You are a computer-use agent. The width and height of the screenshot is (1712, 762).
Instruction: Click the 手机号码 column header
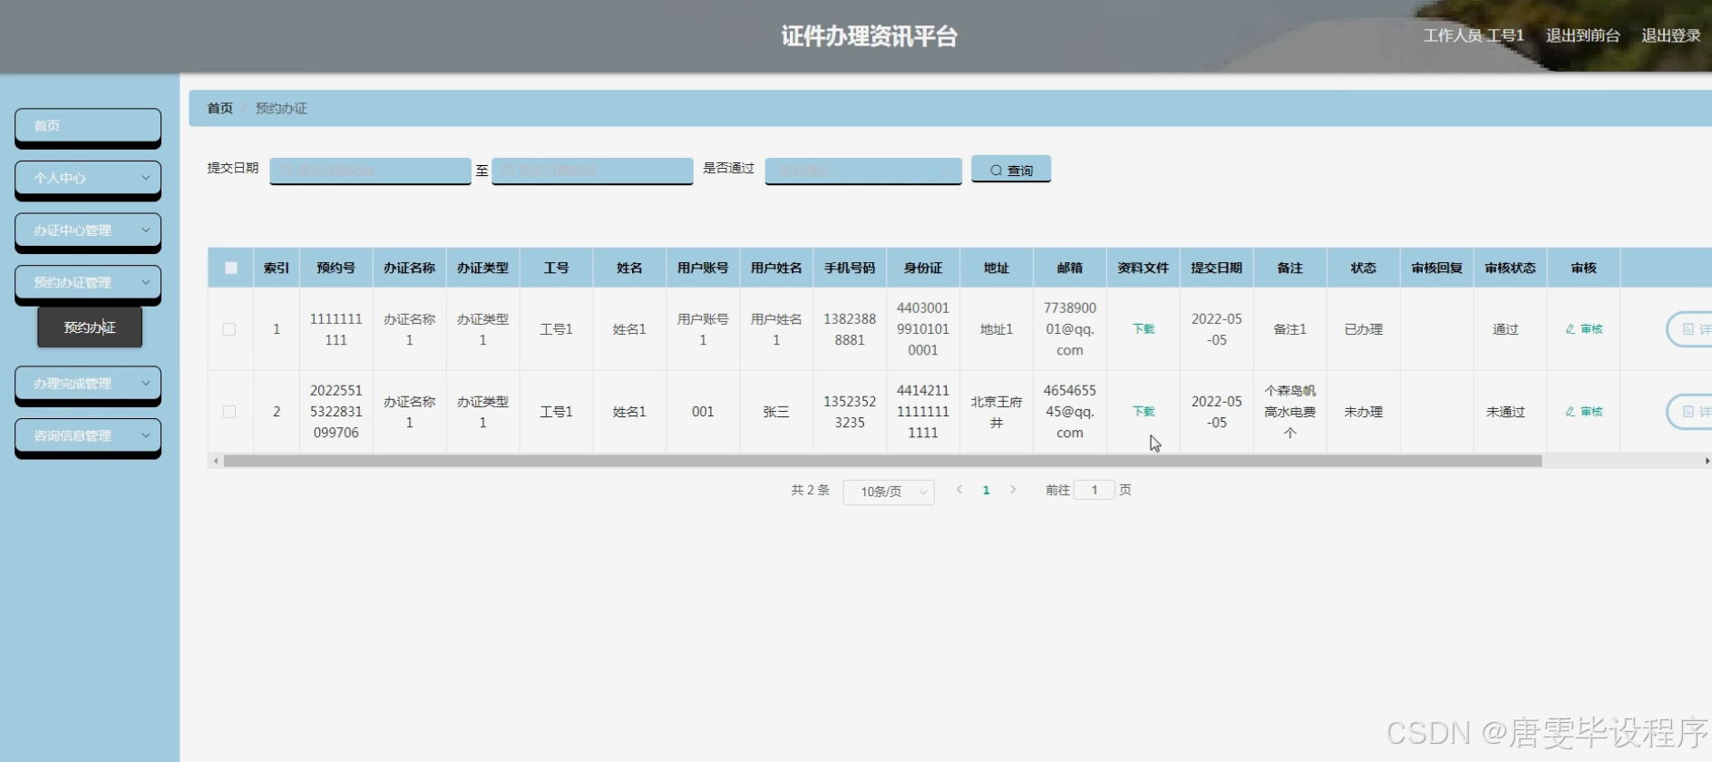pyautogui.click(x=850, y=268)
